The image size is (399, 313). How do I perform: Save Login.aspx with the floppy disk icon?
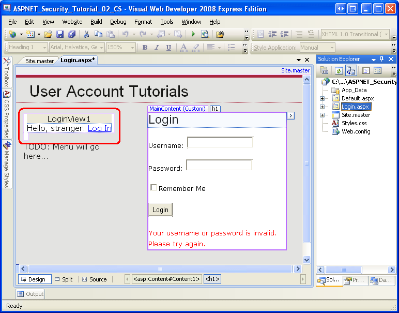tap(60, 34)
